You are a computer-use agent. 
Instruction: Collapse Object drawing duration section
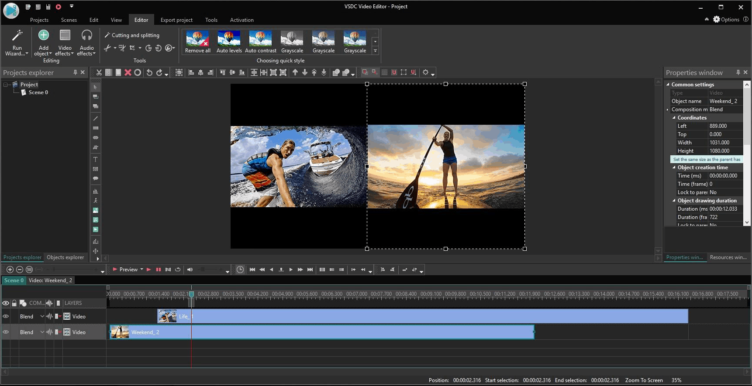pyautogui.click(x=674, y=201)
